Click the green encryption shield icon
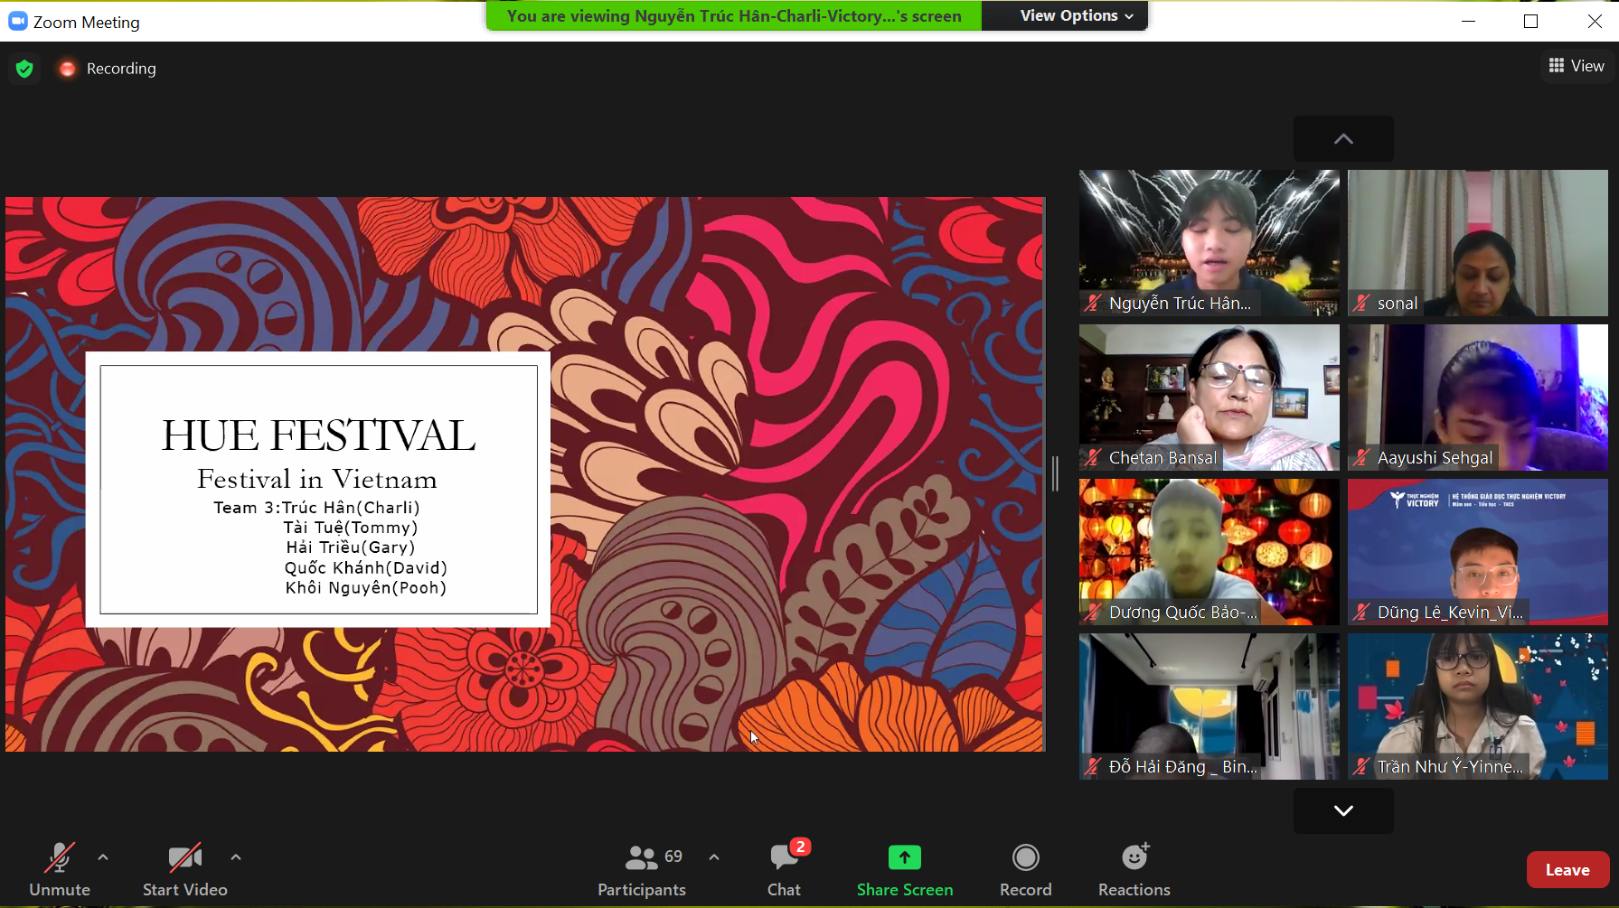Screen dimensions: 1619x908 click(x=24, y=69)
